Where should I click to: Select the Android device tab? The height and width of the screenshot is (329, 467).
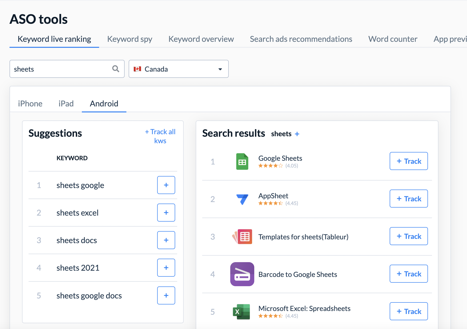[104, 104]
